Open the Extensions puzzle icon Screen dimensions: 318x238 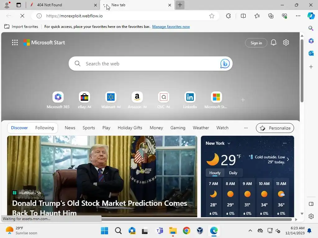228,16
